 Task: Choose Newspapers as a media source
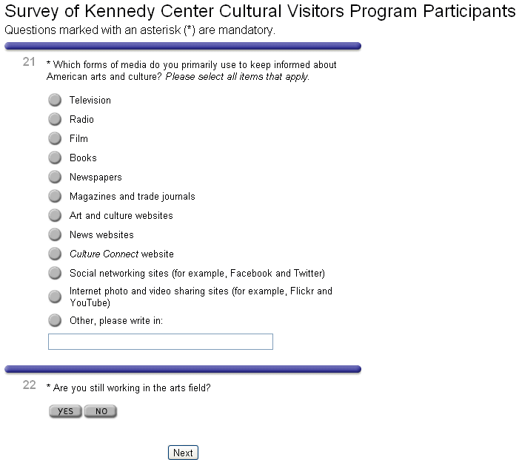pos(55,177)
